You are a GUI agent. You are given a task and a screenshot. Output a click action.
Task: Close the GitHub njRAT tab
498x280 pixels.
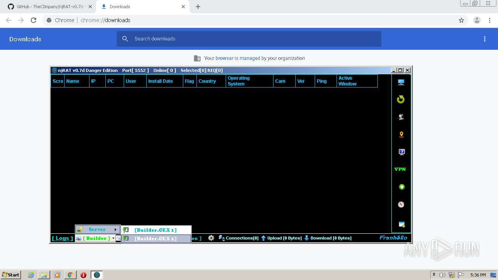[90, 7]
